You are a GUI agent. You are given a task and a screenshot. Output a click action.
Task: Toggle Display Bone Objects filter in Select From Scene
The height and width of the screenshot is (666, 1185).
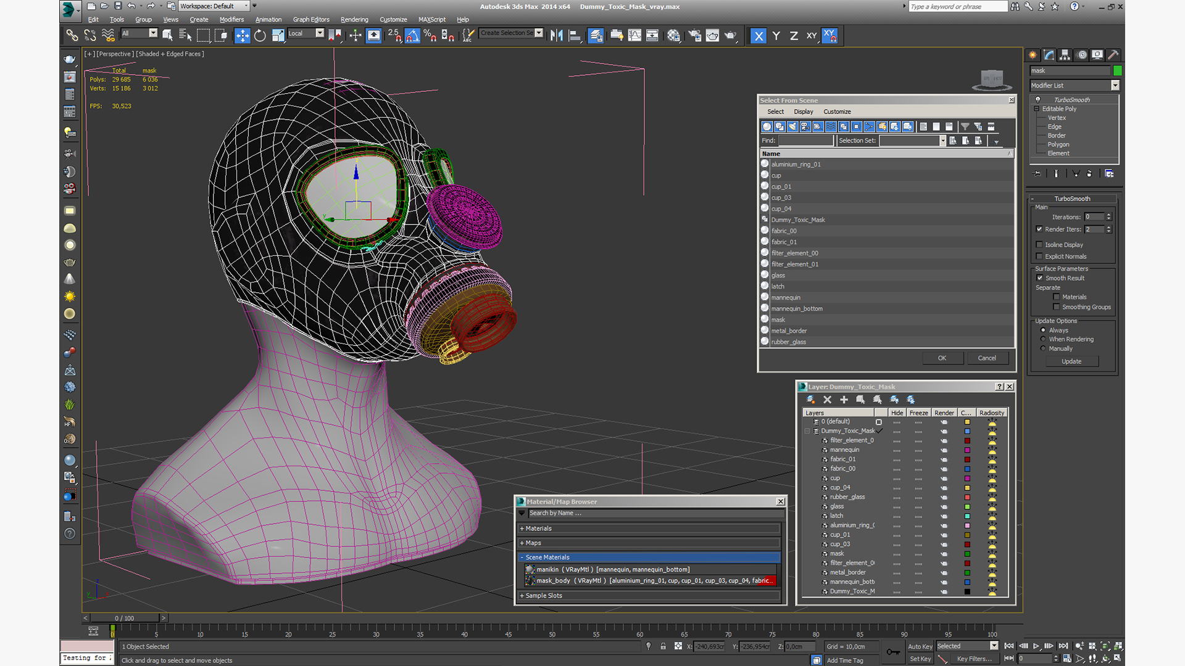869,126
